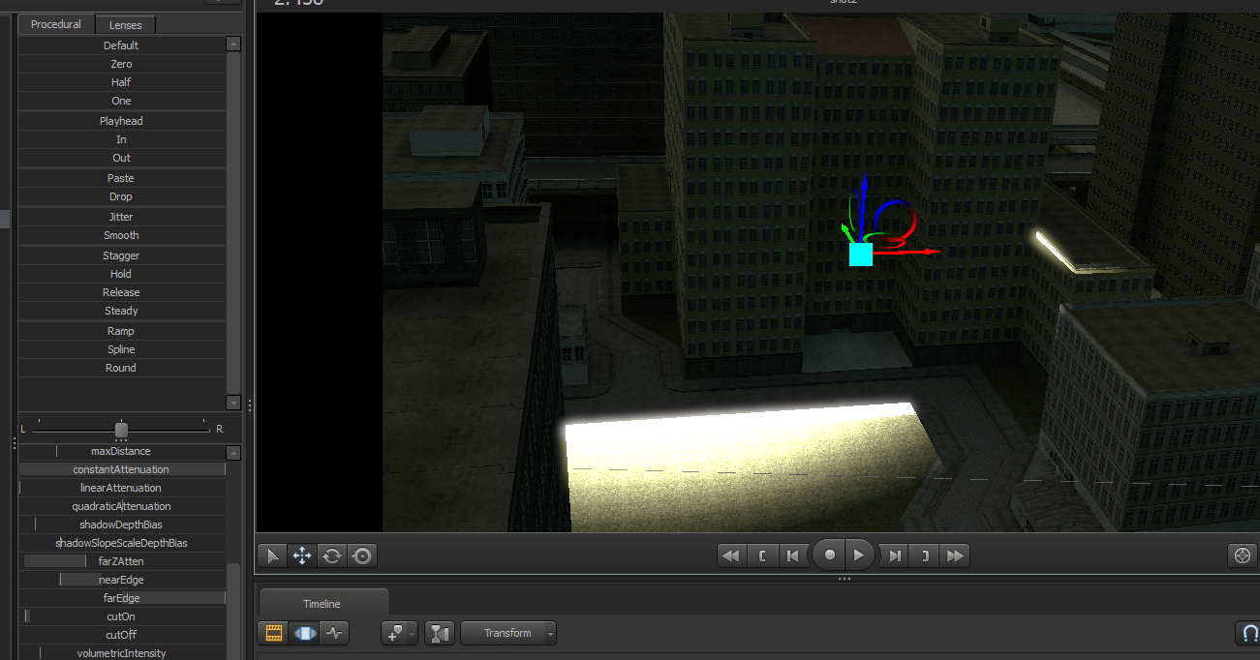Apply the Paste preset
Image resolution: width=1260 pixels, height=660 pixels.
coord(121,178)
